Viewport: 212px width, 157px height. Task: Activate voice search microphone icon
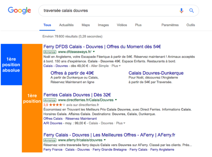[182, 11]
